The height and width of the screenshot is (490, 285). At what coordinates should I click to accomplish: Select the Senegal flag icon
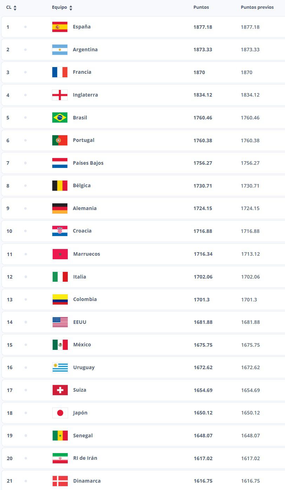60,436
